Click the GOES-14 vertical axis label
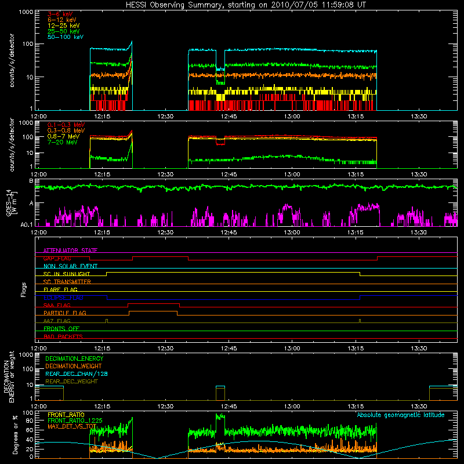This screenshot has height=464, width=464. 12,202
